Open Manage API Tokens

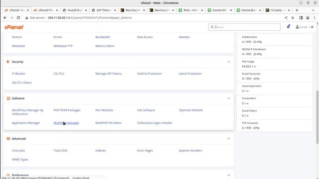pyautogui.click(x=109, y=74)
